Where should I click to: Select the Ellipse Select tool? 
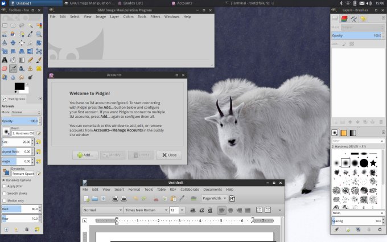13,26
